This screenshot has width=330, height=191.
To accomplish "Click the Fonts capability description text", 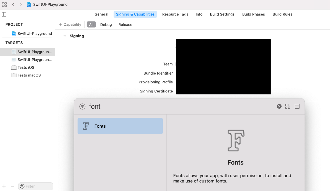I will [232, 178].
